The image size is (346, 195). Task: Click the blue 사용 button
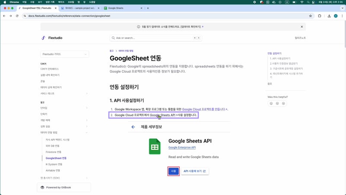tap(173, 171)
